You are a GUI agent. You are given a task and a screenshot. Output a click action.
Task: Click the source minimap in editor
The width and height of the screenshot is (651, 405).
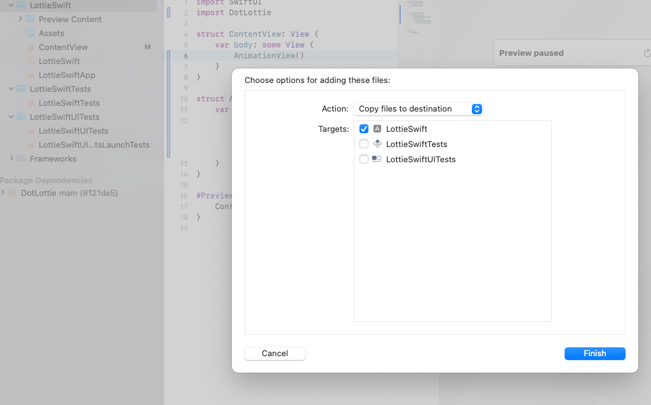419,18
